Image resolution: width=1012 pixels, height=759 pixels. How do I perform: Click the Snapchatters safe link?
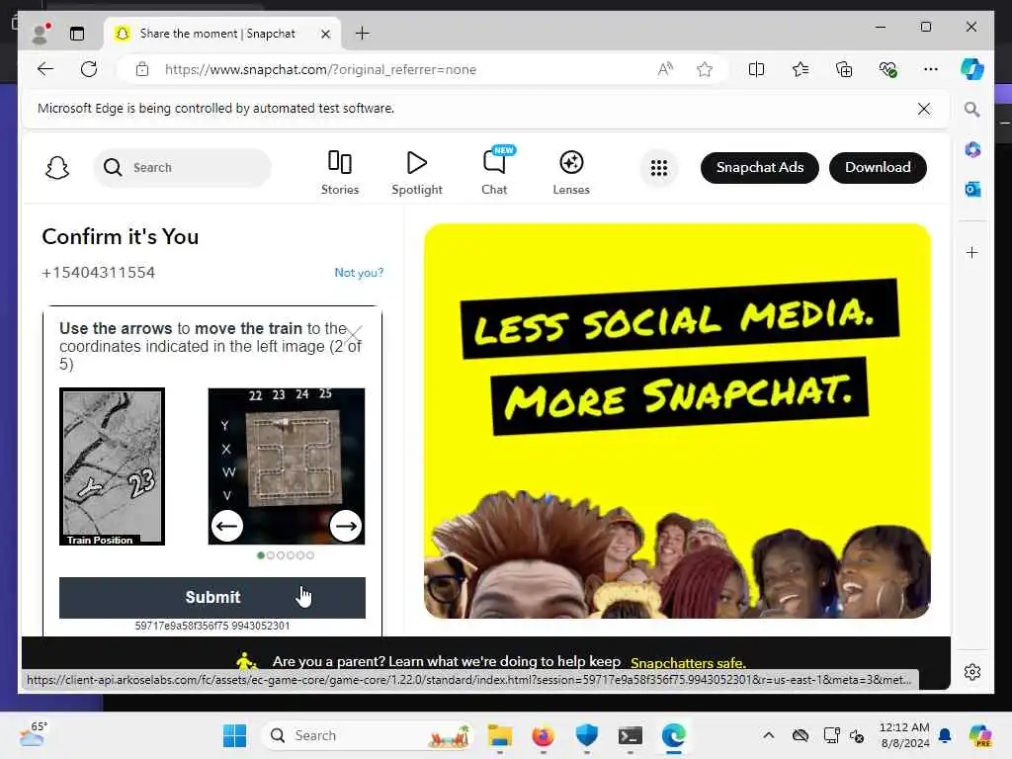(688, 663)
